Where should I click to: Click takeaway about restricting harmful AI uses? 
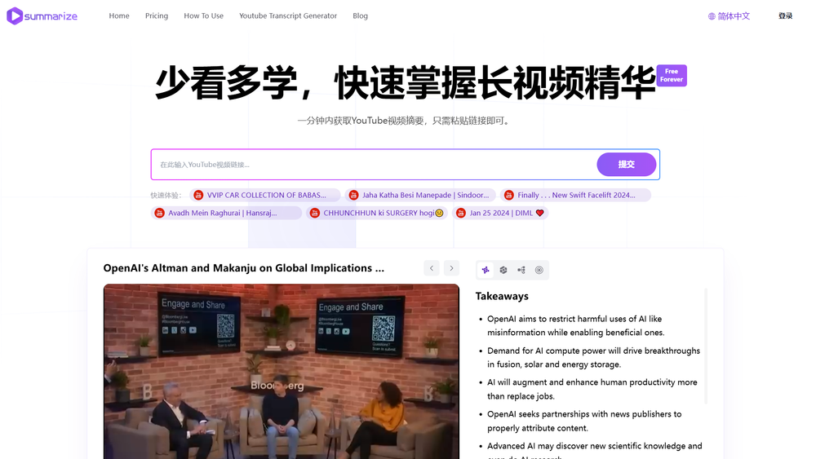575,326
